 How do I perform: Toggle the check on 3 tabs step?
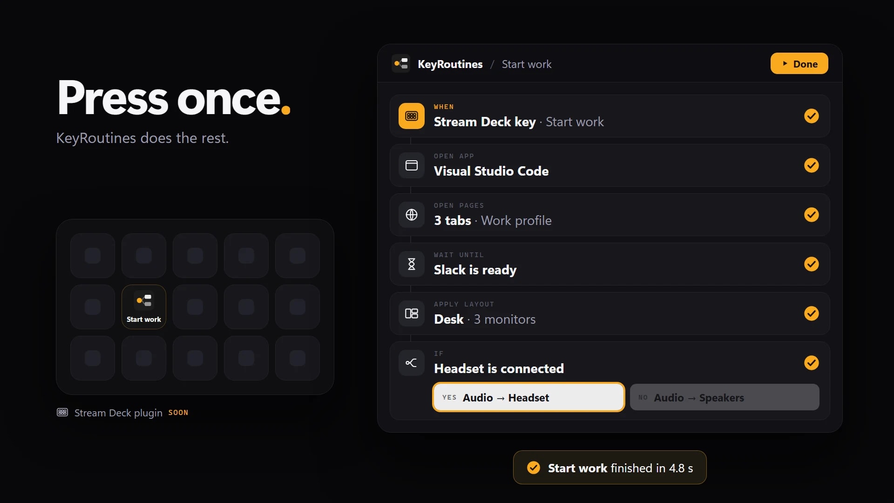click(812, 215)
